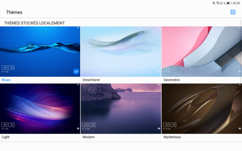
Task: Tap the camera icon on Dreamland preview
Action: pos(159,71)
